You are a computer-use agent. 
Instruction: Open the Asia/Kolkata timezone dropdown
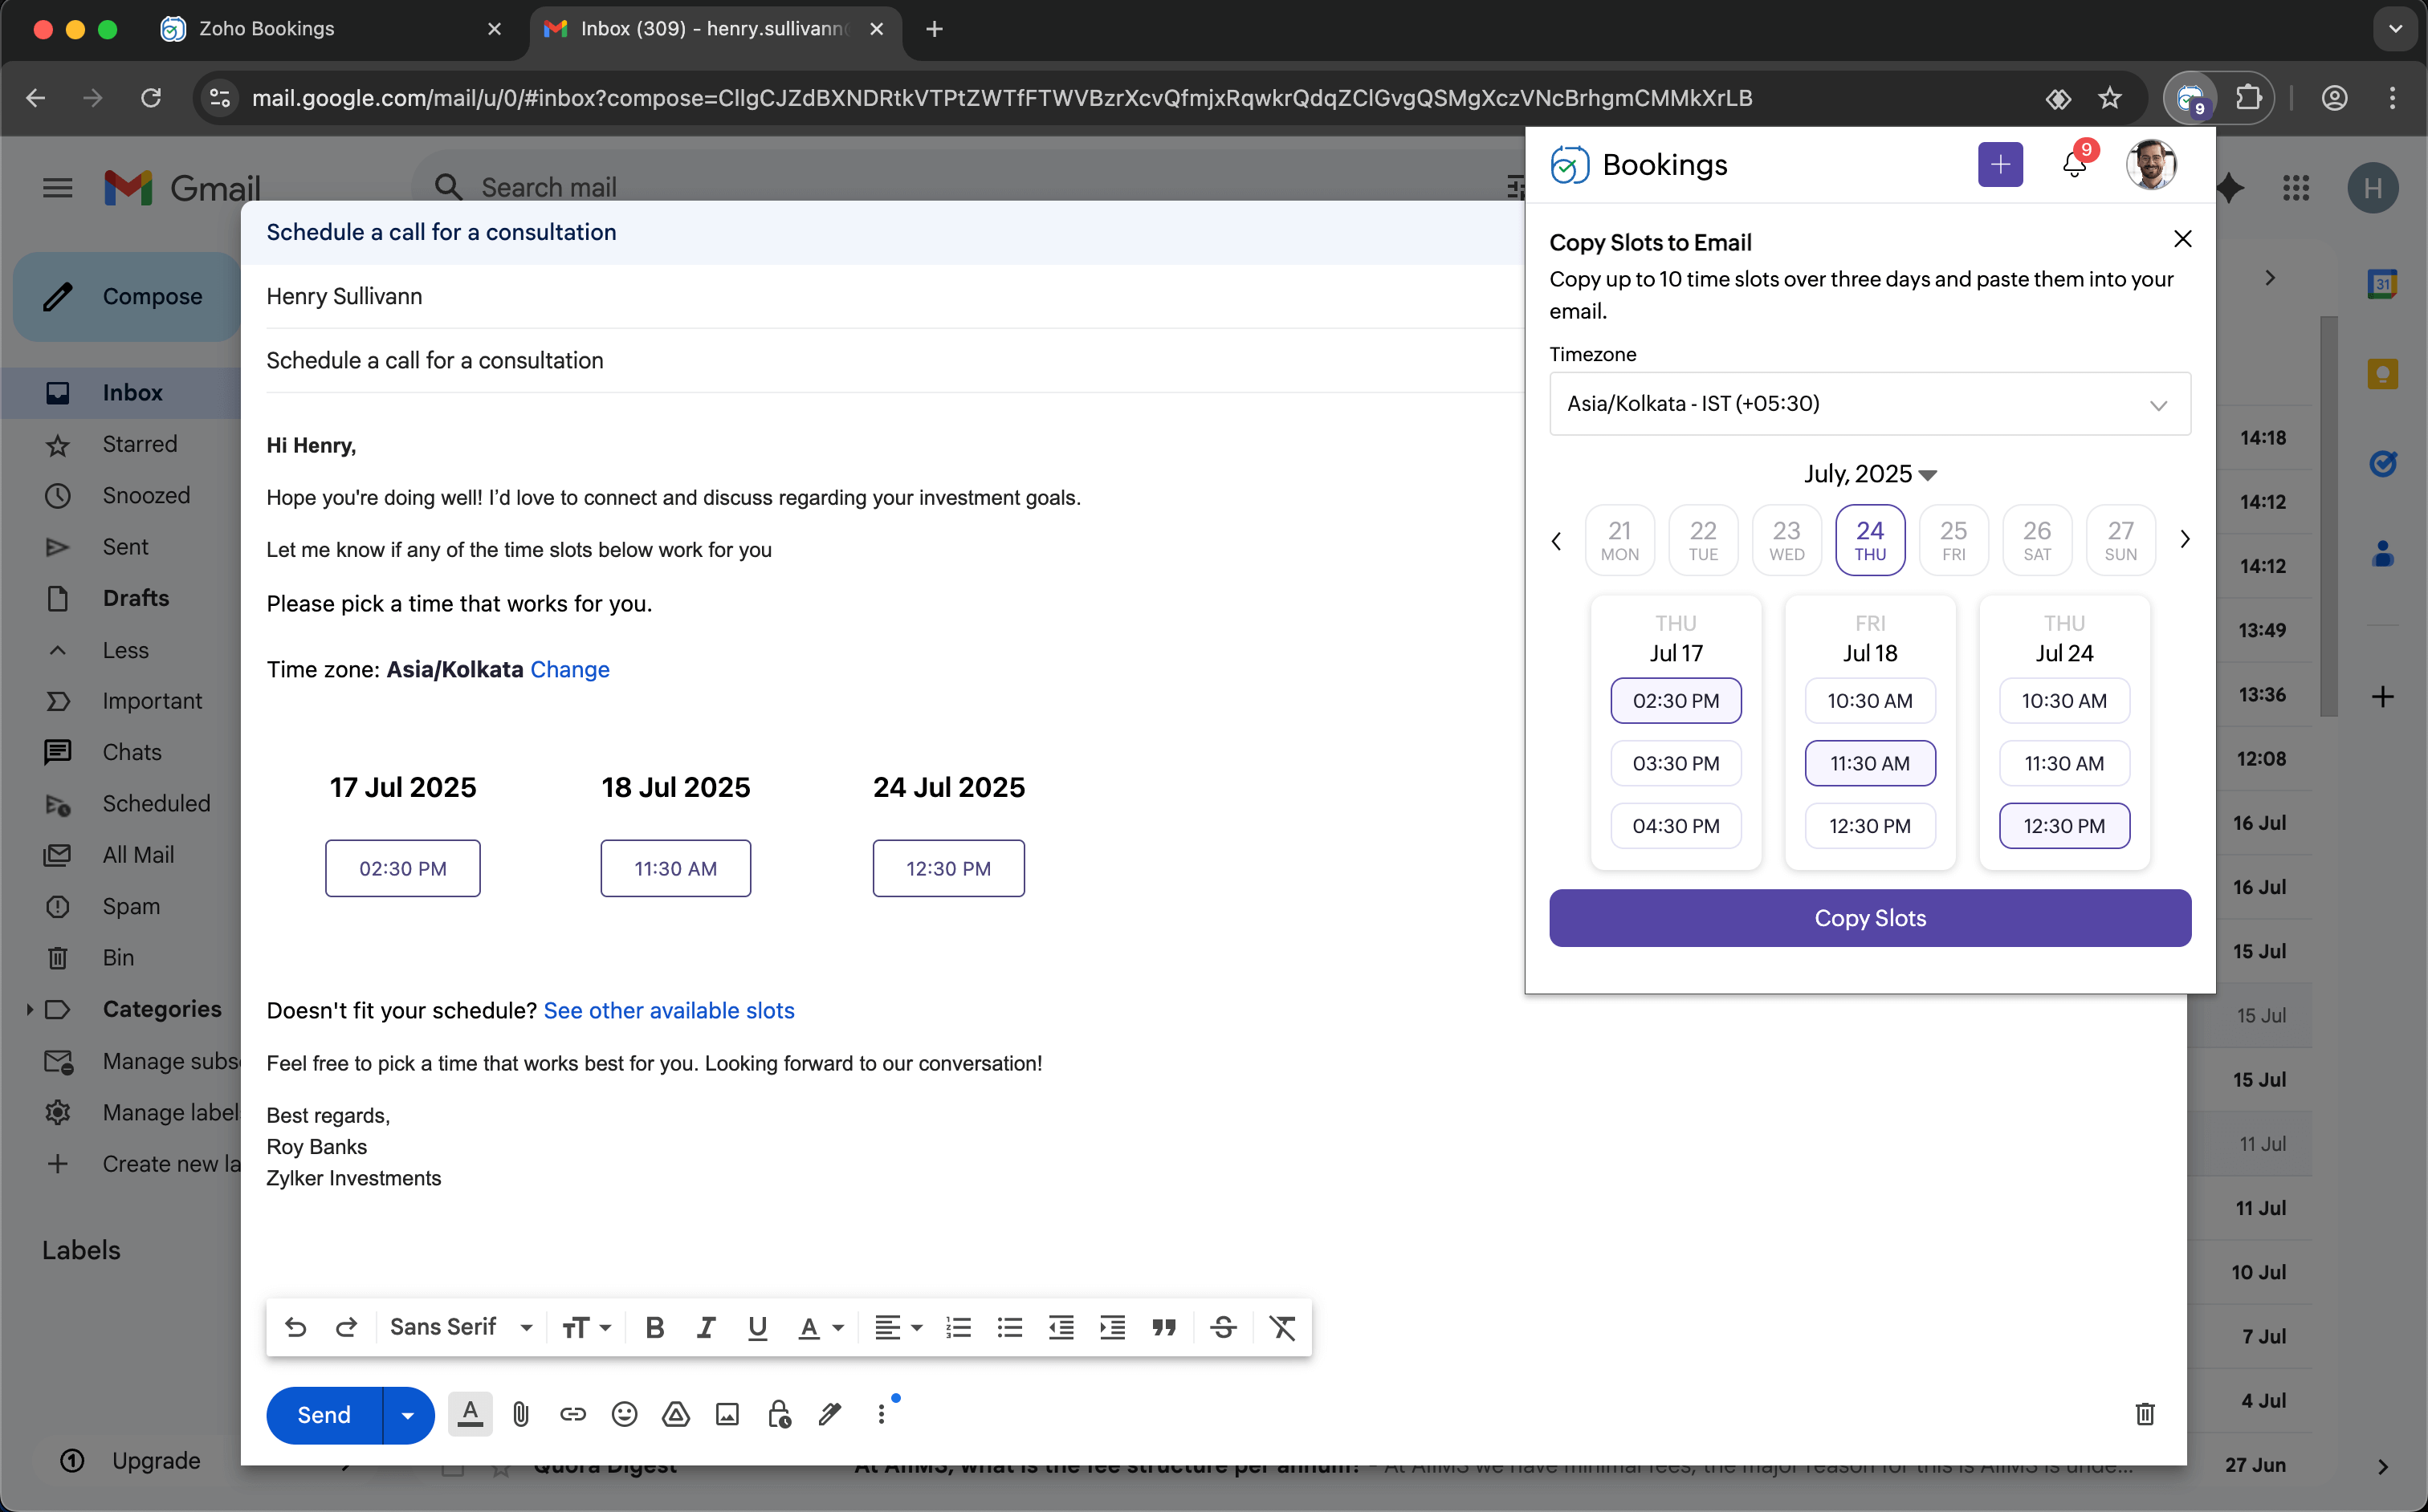(x=1868, y=404)
